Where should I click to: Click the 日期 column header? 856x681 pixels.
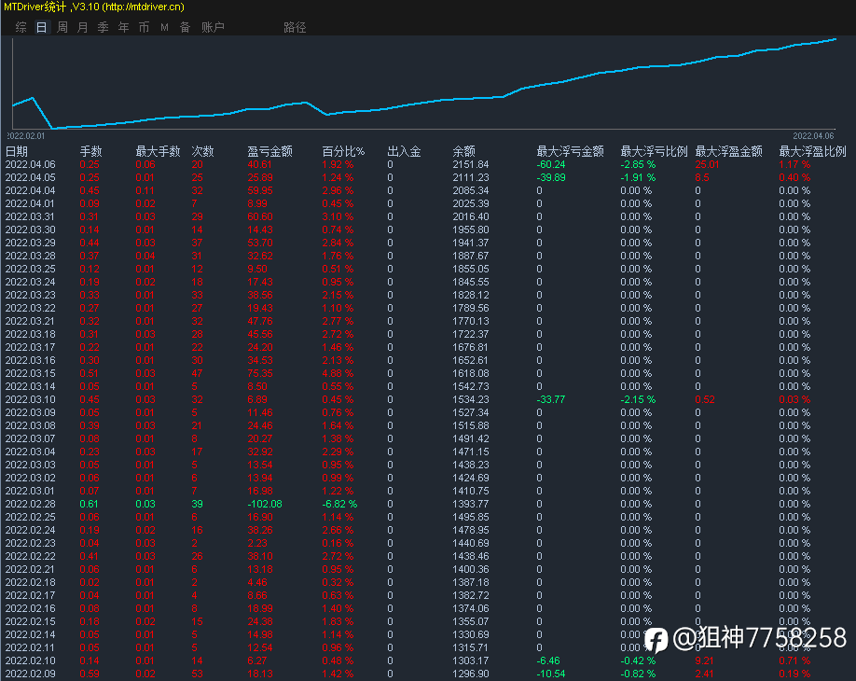tap(17, 151)
